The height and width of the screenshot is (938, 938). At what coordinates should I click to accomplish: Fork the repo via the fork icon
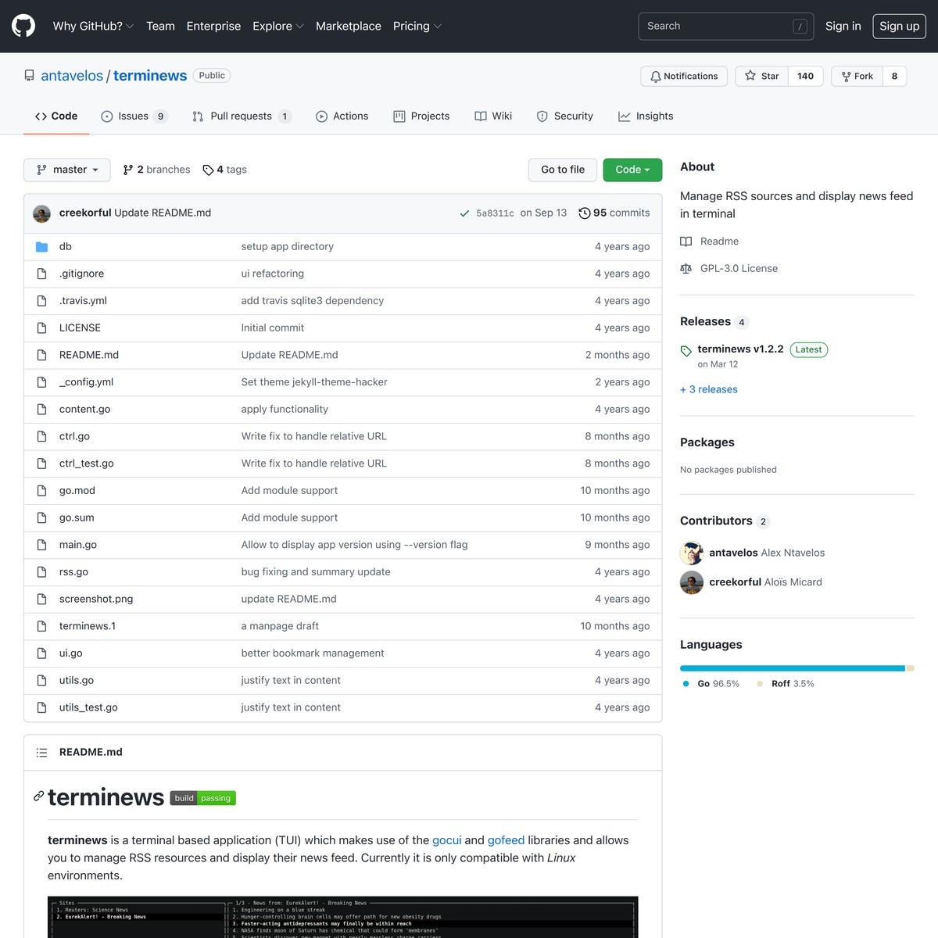[x=845, y=76]
